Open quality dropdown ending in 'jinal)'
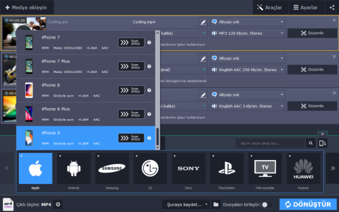 183,69
